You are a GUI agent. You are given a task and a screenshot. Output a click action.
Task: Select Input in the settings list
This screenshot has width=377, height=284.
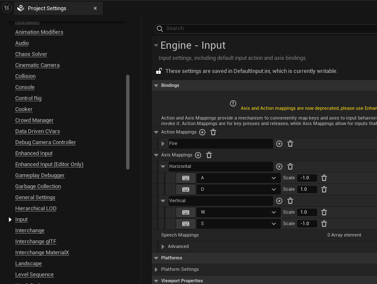point(21,220)
